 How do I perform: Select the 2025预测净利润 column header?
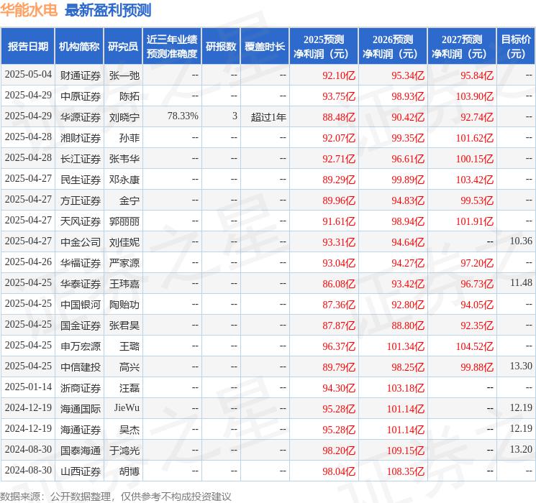click(x=324, y=47)
